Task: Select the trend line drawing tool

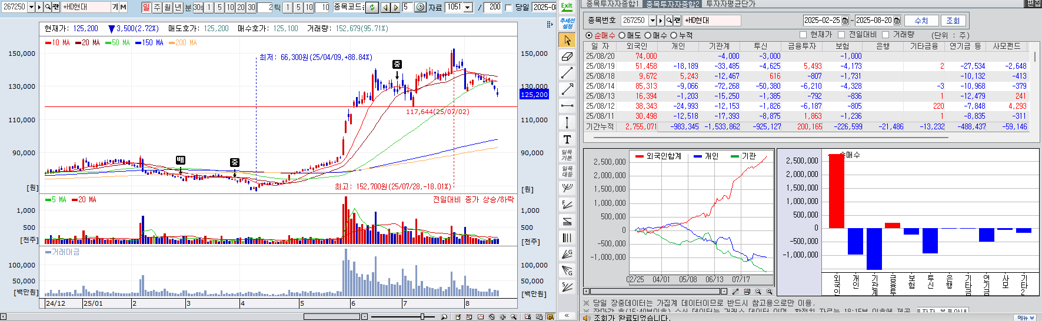Action: coord(567,73)
